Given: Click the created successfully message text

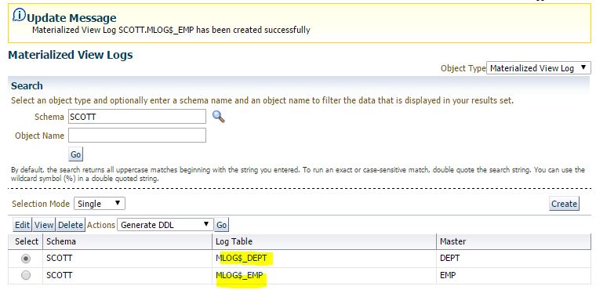Looking at the screenshot, I should pyautogui.click(x=171, y=30).
